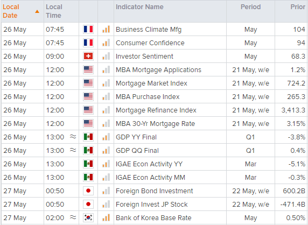Open MBA Mortgage Applications indicator

click(158, 69)
